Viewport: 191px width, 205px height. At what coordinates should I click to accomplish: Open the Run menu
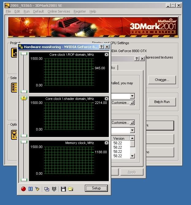pyautogui.click(x=27, y=12)
